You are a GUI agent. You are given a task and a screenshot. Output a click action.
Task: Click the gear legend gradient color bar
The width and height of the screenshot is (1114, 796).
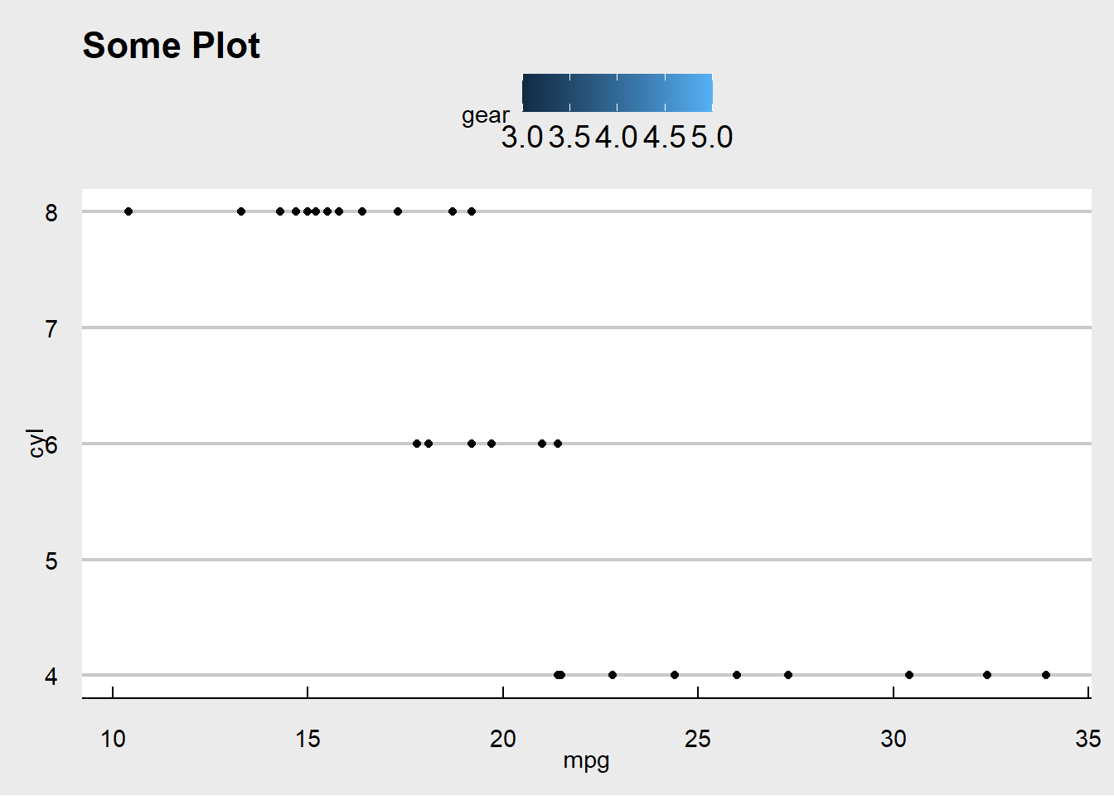pyautogui.click(x=617, y=92)
